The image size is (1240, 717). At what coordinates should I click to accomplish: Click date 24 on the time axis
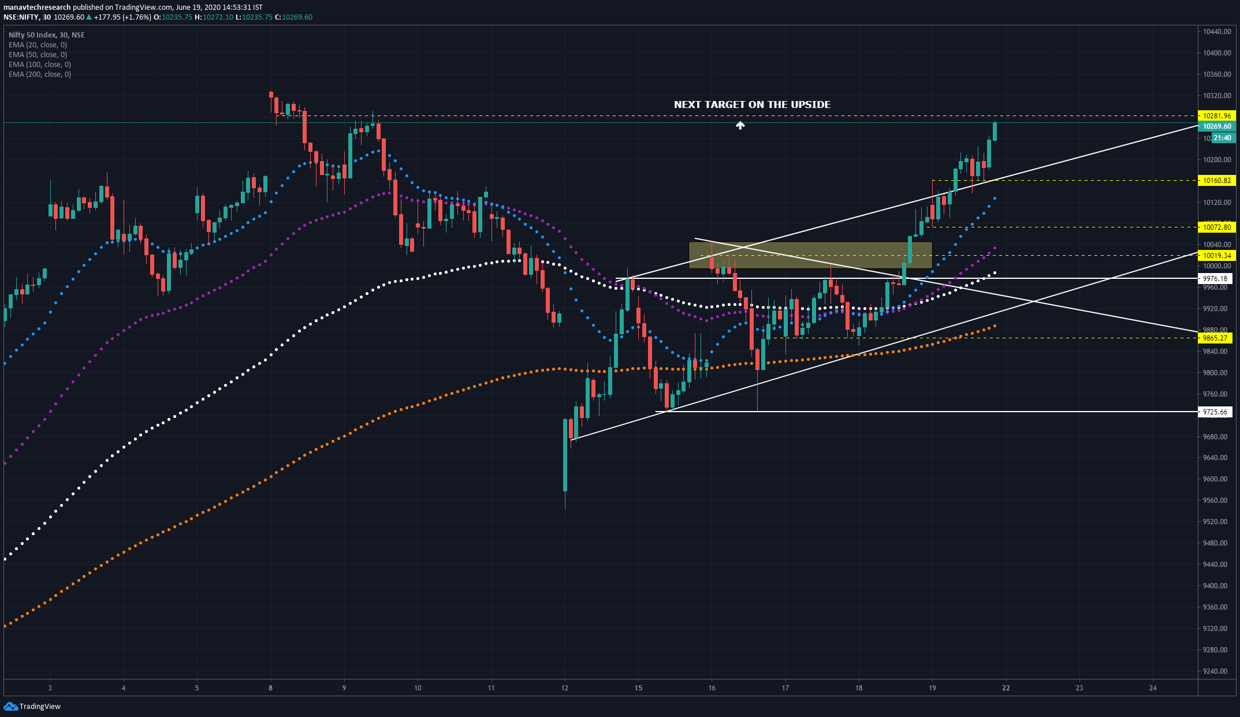tap(1153, 688)
